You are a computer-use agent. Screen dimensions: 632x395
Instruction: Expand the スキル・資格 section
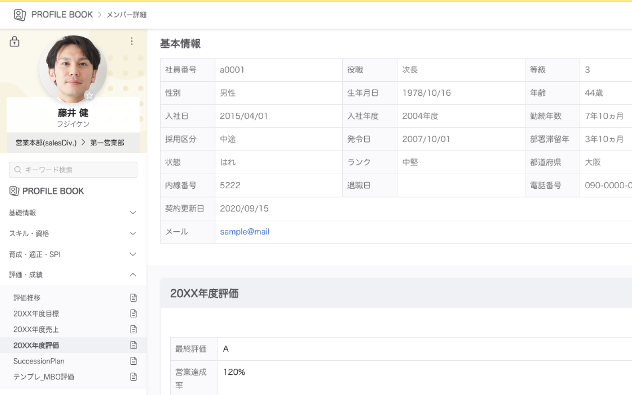coord(133,233)
